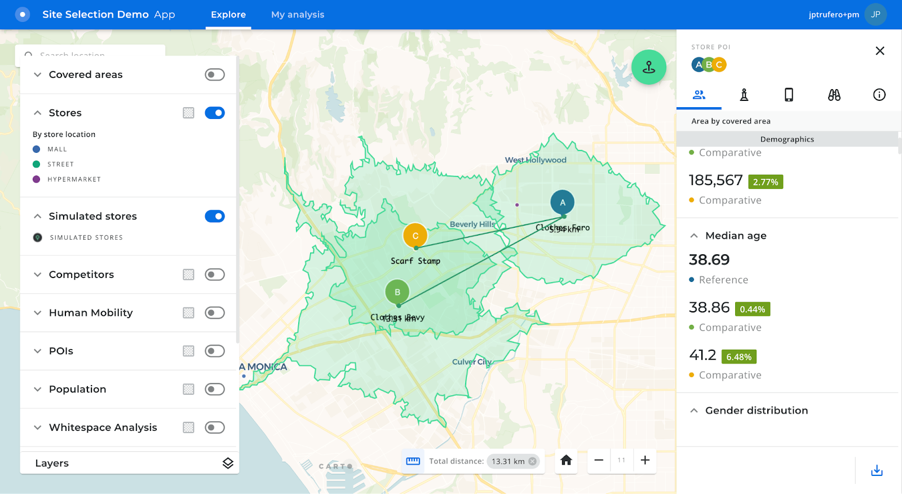
Task: Open the mobile phone tab in side panel
Action: pos(789,95)
